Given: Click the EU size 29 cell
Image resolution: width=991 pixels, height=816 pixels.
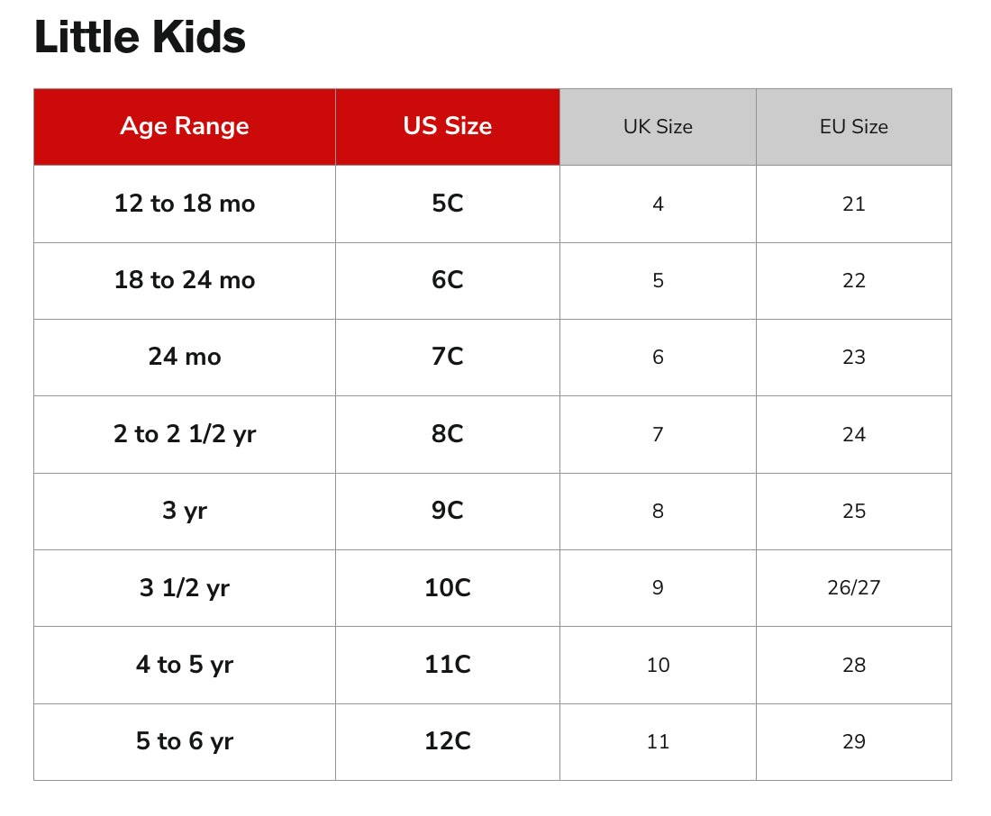Looking at the screenshot, I should [x=853, y=741].
